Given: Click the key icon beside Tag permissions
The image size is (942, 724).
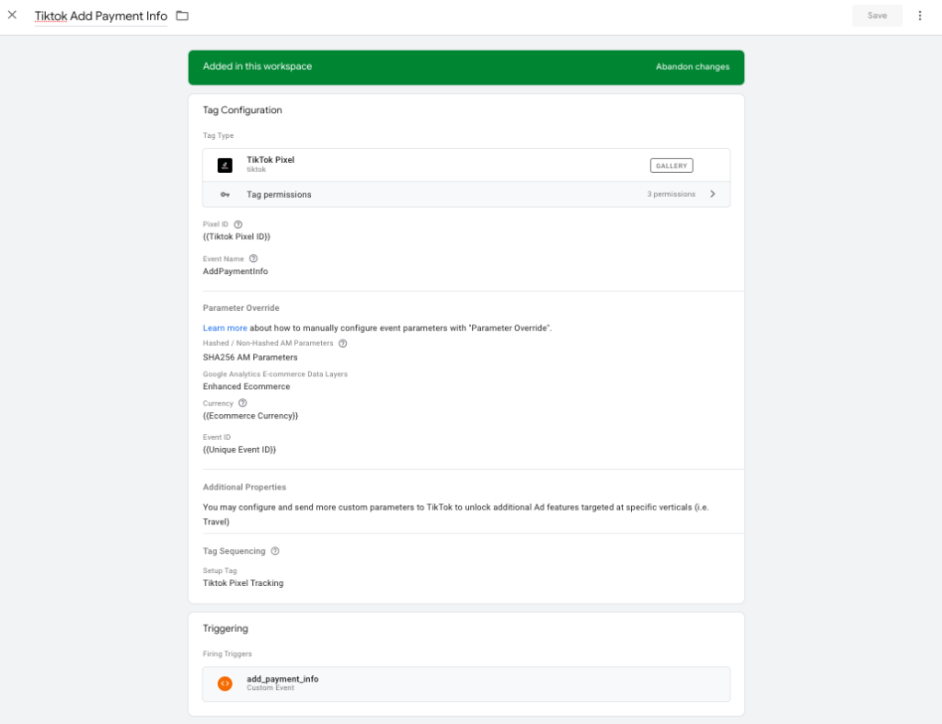Looking at the screenshot, I should [x=227, y=194].
